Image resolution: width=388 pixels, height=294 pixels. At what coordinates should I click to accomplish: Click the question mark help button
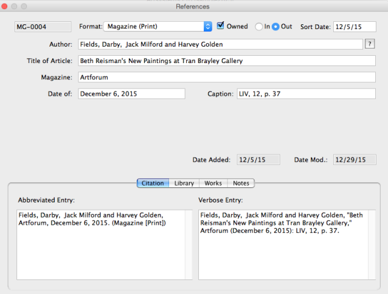point(369,44)
